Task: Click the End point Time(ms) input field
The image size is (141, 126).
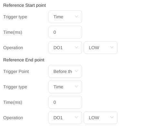Action: point(65,102)
